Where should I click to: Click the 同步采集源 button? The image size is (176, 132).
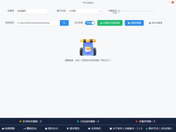[155, 23]
